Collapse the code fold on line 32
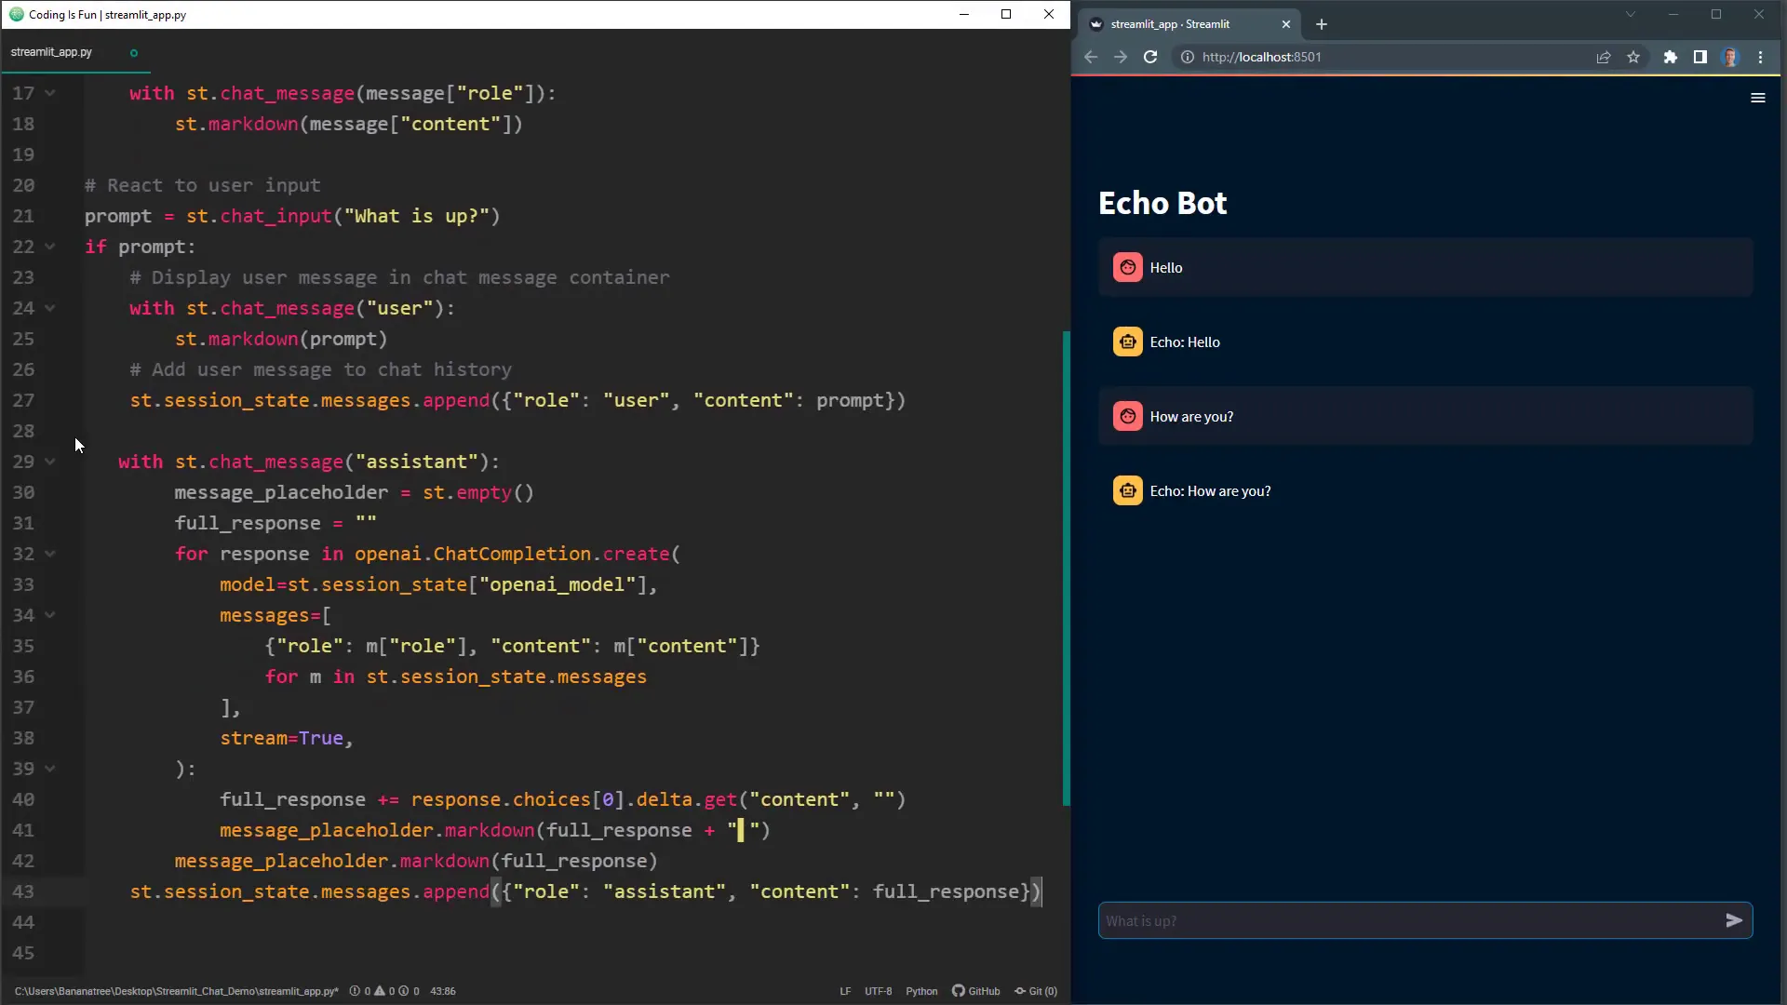Screen dimensions: 1787x1005 [x=50, y=554]
